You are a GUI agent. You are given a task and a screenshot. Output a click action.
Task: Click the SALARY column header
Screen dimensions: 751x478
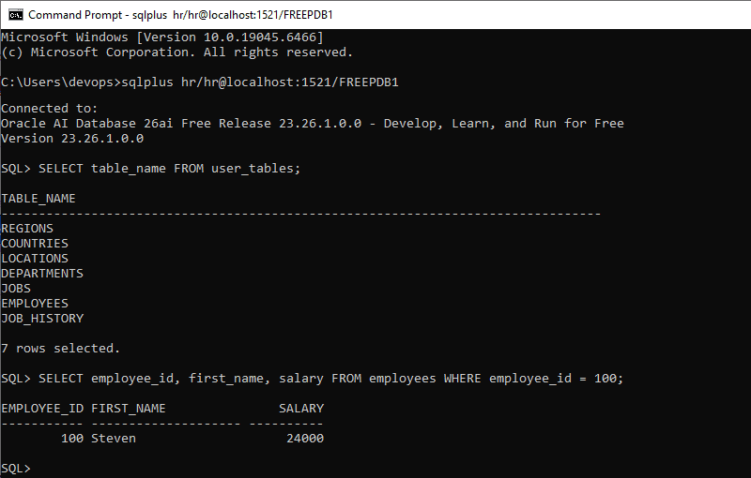point(301,408)
